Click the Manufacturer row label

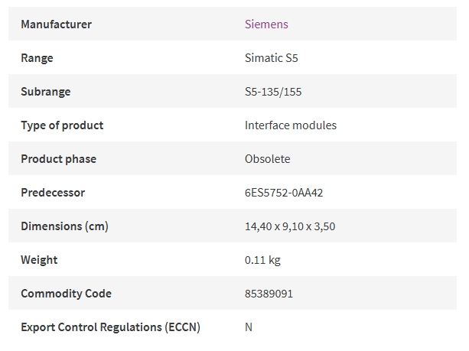point(56,24)
